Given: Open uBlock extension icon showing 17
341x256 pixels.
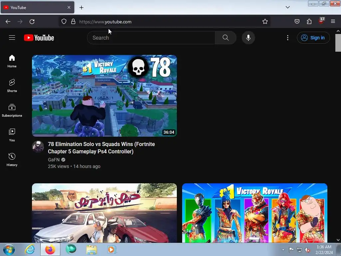Looking at the screenshot, I should [x=321, y=21].
